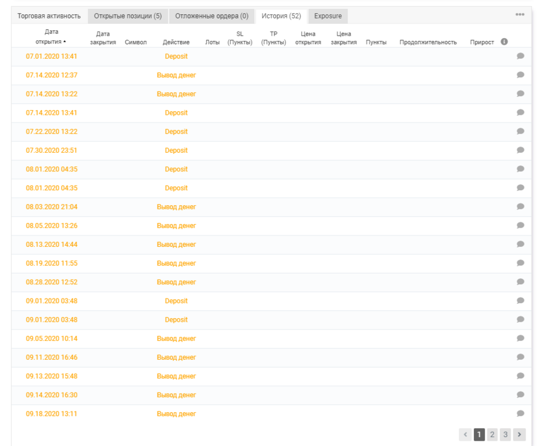538x446 pixels.
Task: Go to previous page arrow
Action: (465, 434)
